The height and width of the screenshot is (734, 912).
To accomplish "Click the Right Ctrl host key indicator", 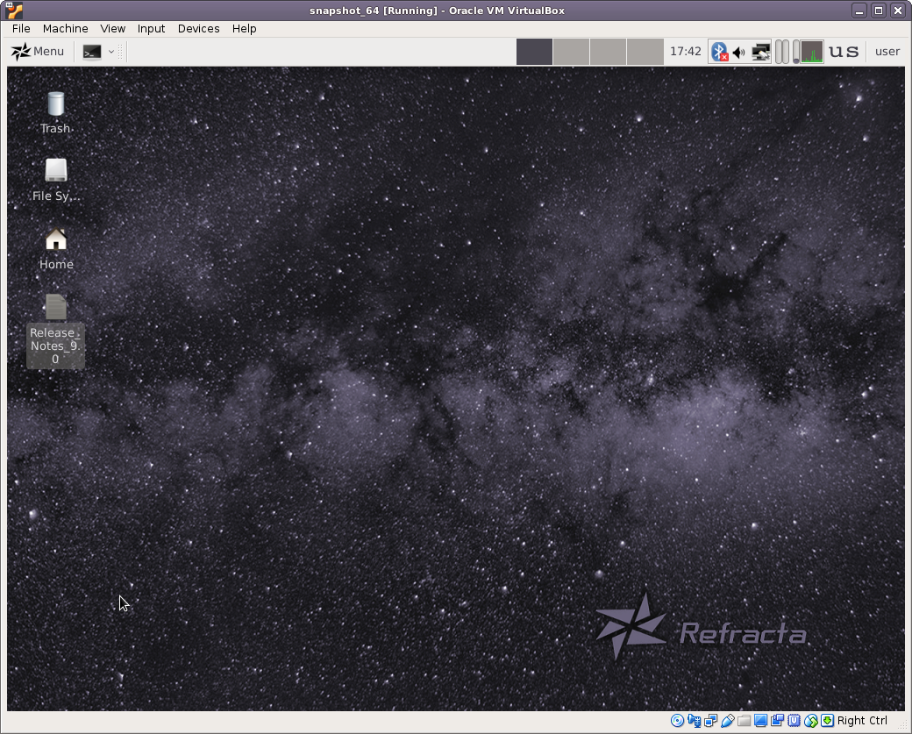I will pyautogui.click(x=862, y=721).
